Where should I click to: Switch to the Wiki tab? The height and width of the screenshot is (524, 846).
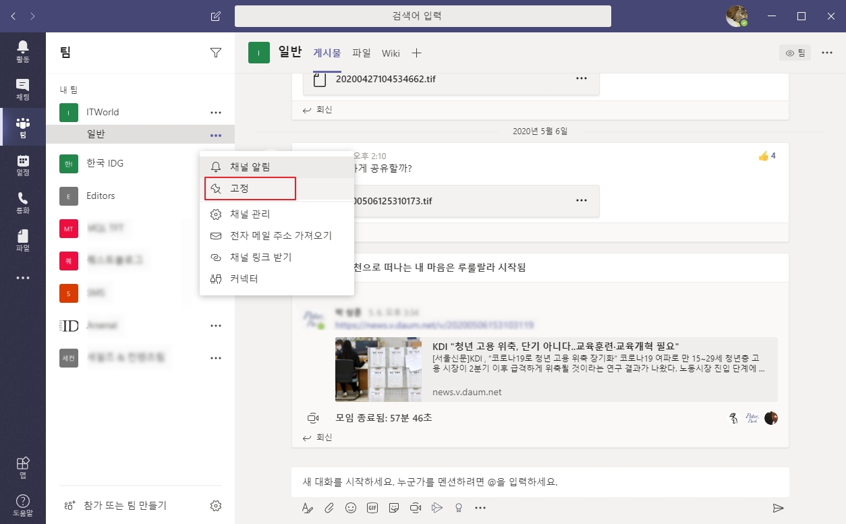click(391, 53)
